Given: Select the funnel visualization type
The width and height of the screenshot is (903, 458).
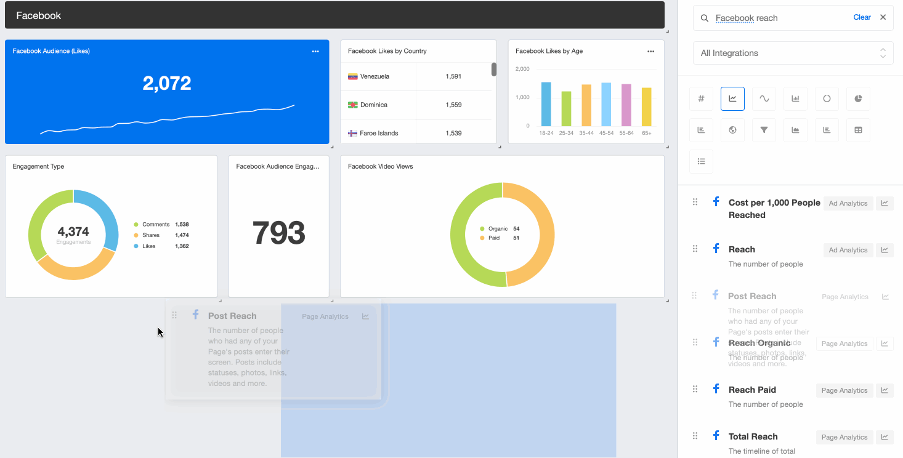Looking at the screenshot, I should tap(764, 130).
